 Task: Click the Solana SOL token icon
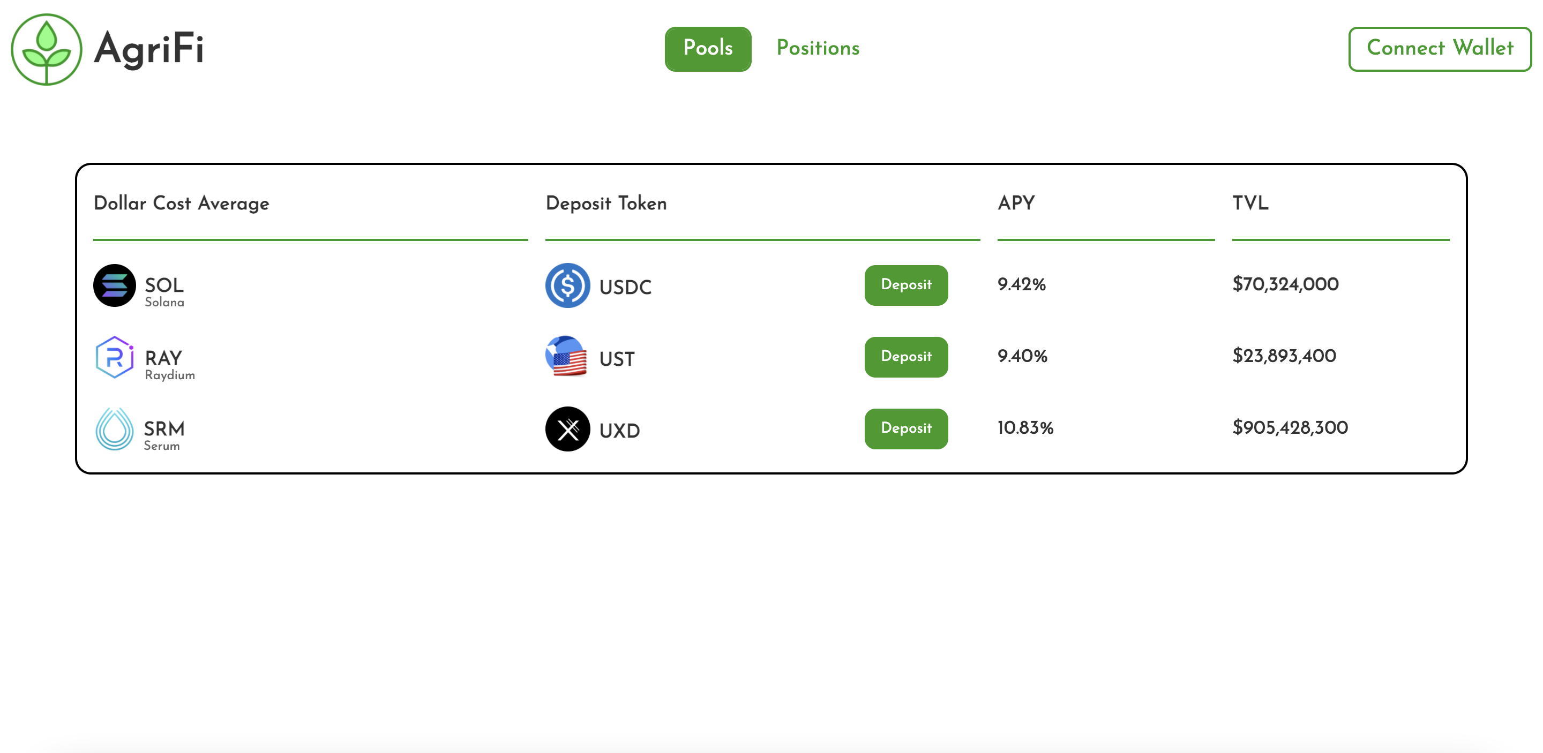[x=115, y=285]
